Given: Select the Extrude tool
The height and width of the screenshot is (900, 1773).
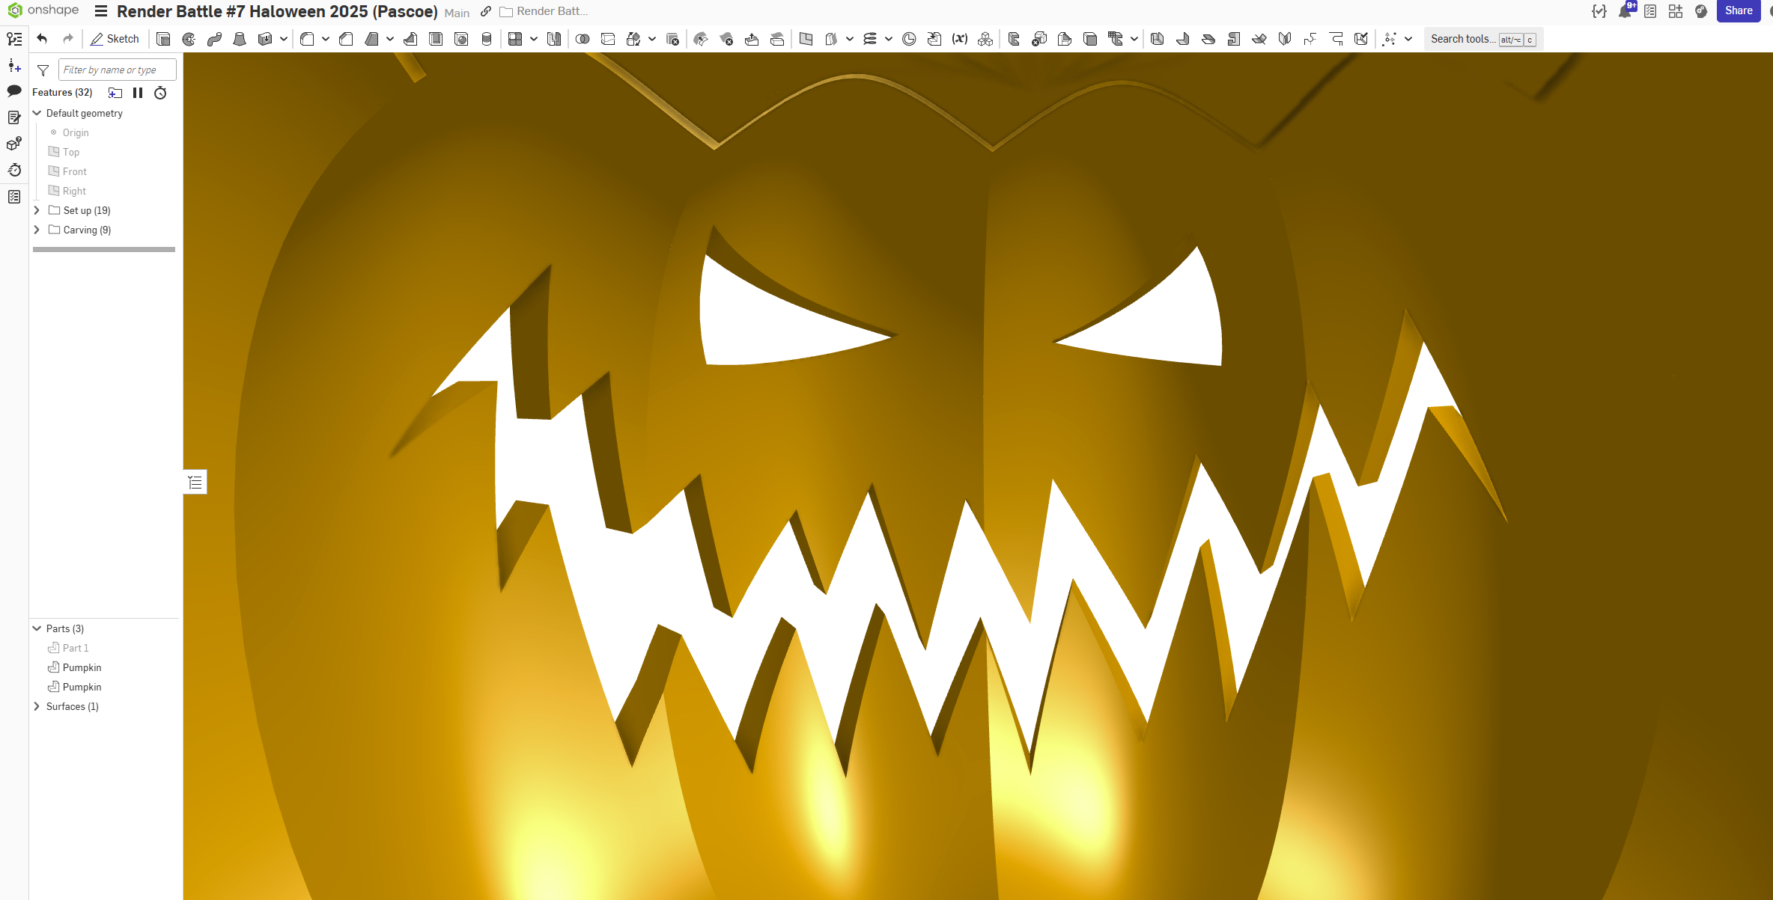Looking at the screenshot, I should pos(163,39).
